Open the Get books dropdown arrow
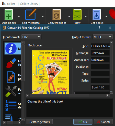115x126 pixels. coord(106,17)
